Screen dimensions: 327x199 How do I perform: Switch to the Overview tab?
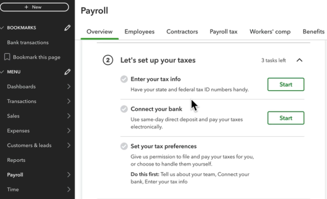pos(100,32)
